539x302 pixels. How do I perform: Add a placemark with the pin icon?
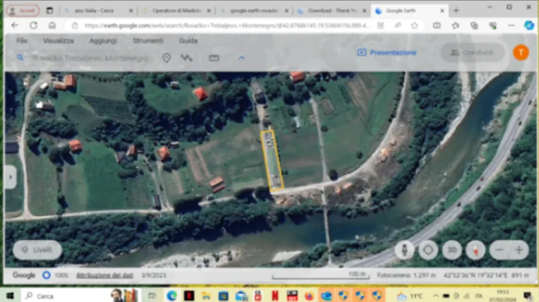(167, 58)
